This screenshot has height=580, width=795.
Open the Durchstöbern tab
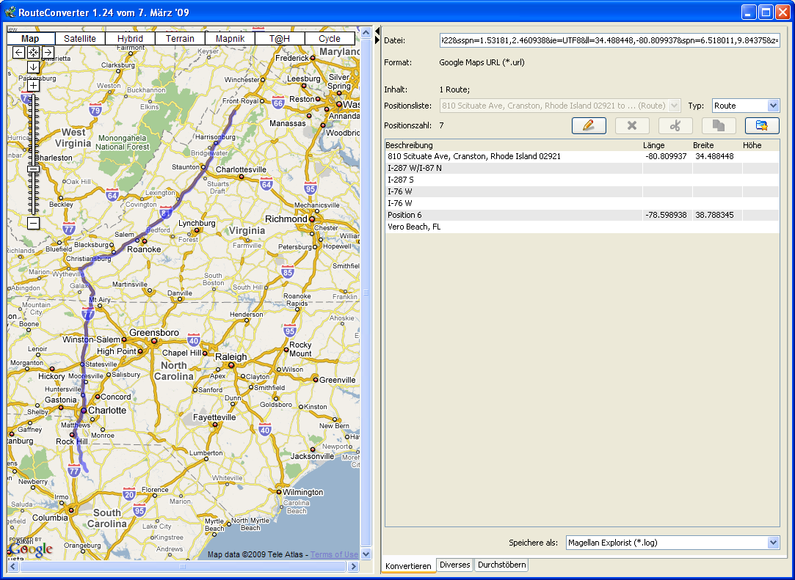coord(501,565)
